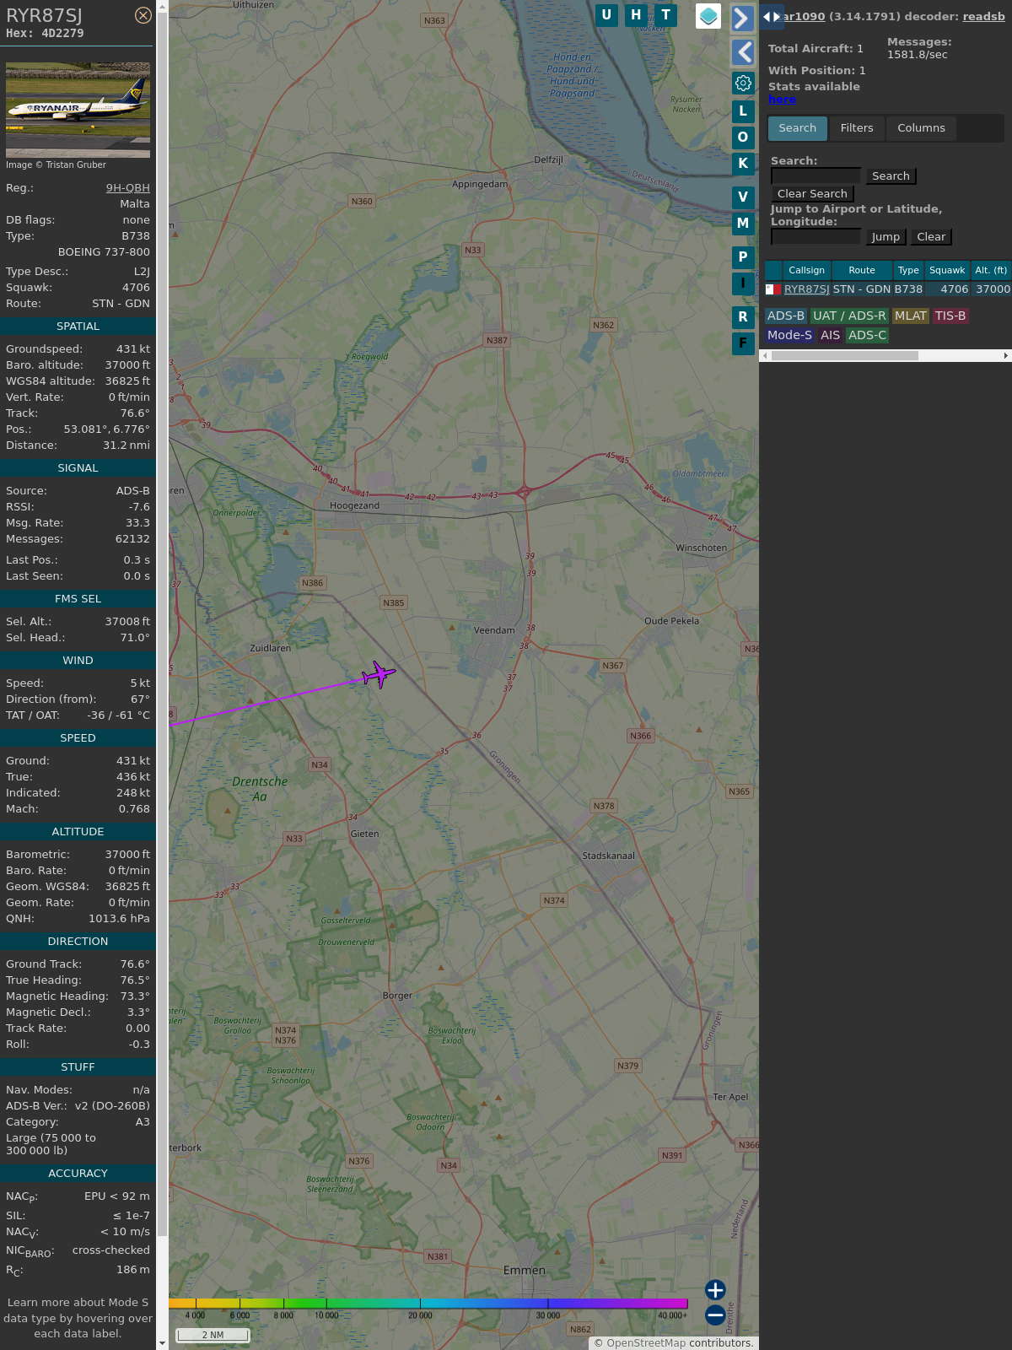Sort table by Type column
Image resolution: width=1012 pixels, height=1350 pixels.
(908, 270)
